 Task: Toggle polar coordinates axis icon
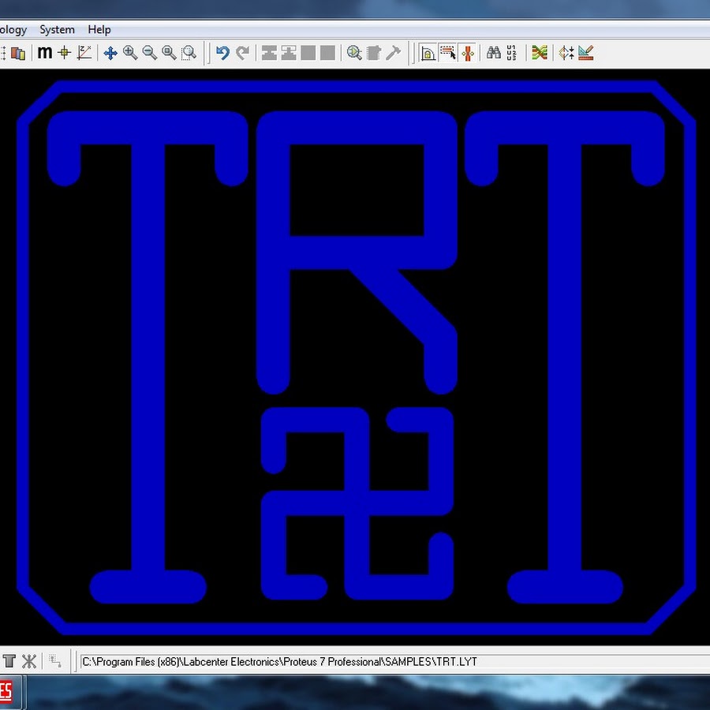84,53
